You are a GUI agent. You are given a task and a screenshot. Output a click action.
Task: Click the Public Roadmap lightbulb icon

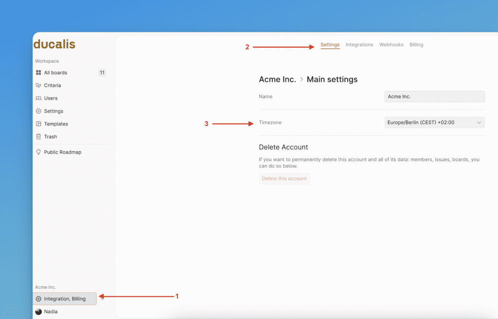click(38, 152)
